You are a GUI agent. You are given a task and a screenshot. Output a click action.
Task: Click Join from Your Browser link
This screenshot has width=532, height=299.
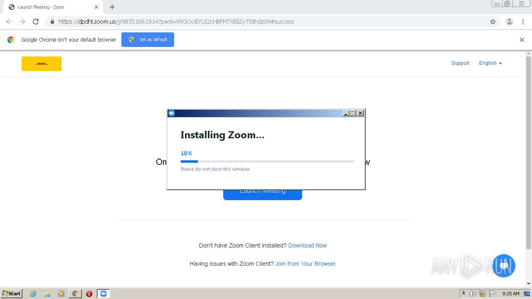pos(305,264)
